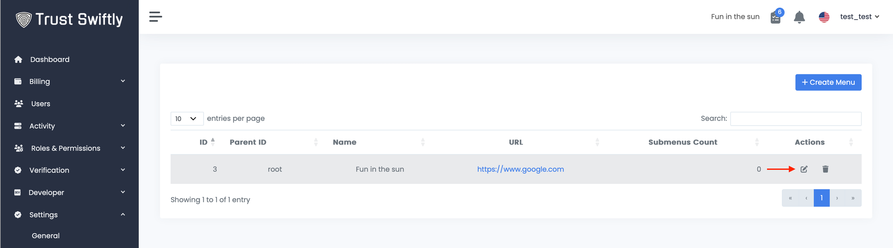893x248 pixels.
Task: Open the notifications bell
Action: pyautogui.click(x=799, y=17)
